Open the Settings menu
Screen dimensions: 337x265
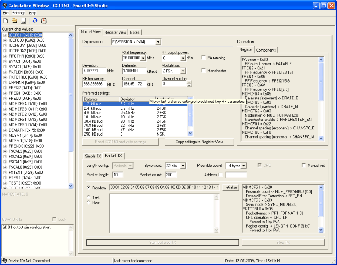coord(19,13)
